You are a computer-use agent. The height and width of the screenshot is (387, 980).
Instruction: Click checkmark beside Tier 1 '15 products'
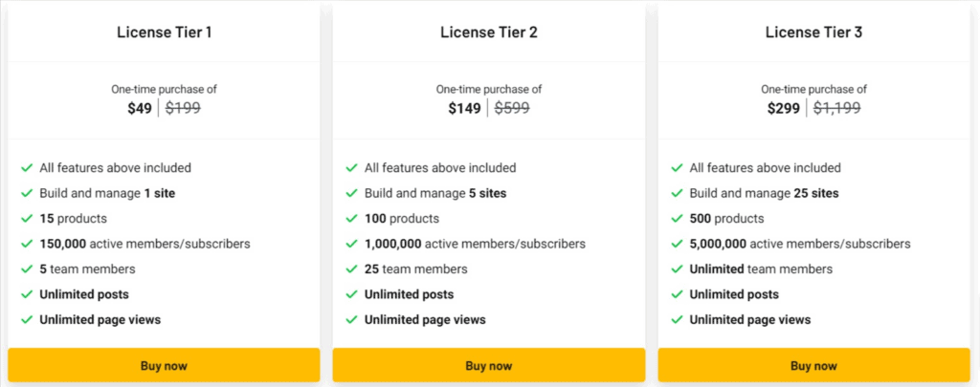point(27,219)
